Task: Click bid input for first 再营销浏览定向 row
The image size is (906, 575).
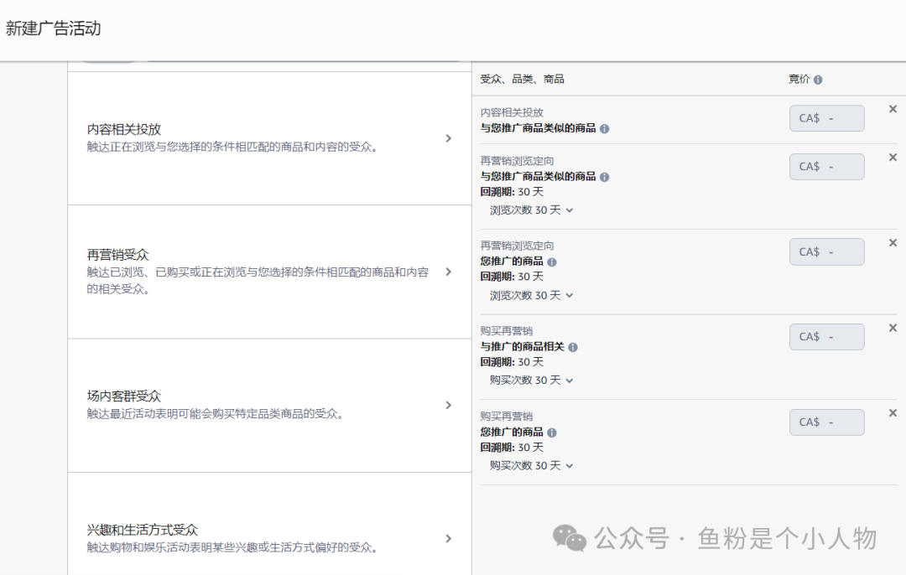Action: tap(827, 167)
